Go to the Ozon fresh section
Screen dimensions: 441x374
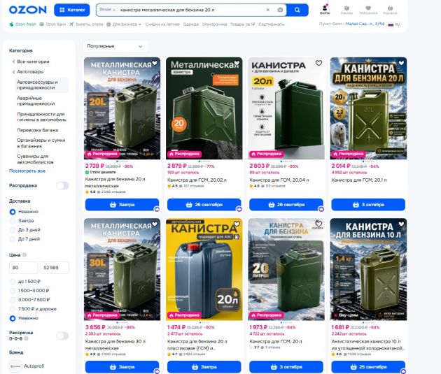(23, 24)
